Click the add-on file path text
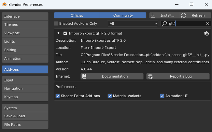 coord(145,55)
